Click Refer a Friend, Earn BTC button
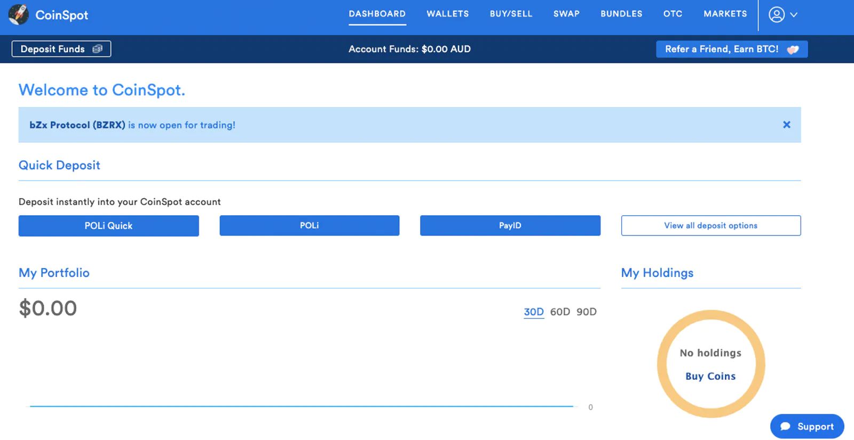The width and height of the screenshot is (854, 440). click(x=732, y=49)
